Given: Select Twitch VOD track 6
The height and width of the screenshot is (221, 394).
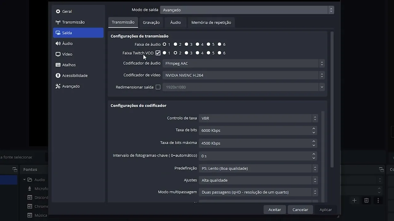Looking at the screenshot, I should click(x=219, y=53).
